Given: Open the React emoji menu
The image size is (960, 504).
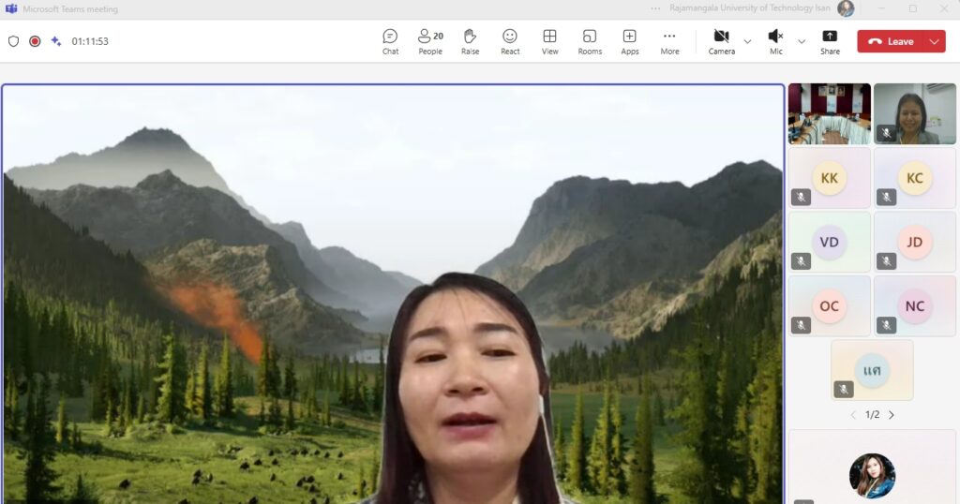Looking at the screenshot, I should tap(510, 41).
